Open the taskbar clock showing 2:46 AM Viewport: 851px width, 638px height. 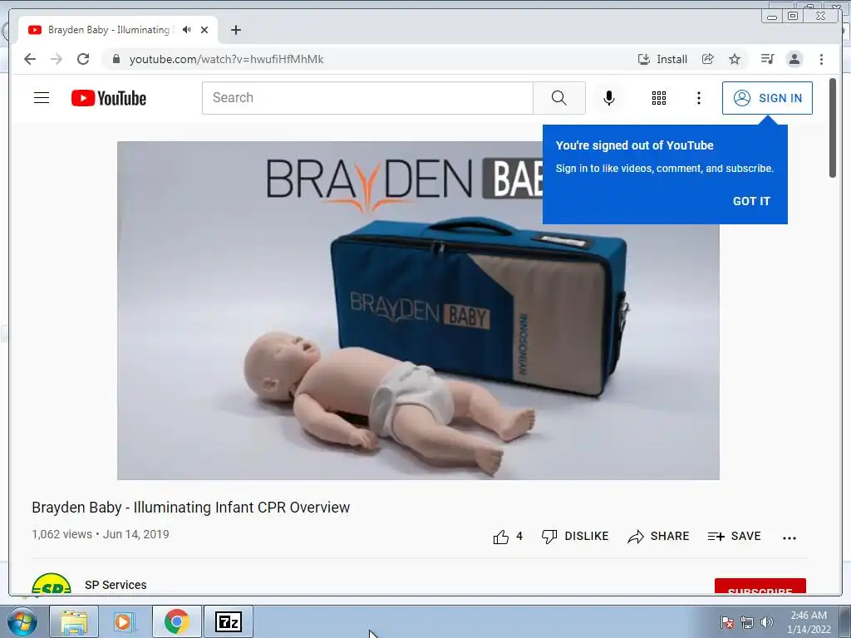click(809, 622)
